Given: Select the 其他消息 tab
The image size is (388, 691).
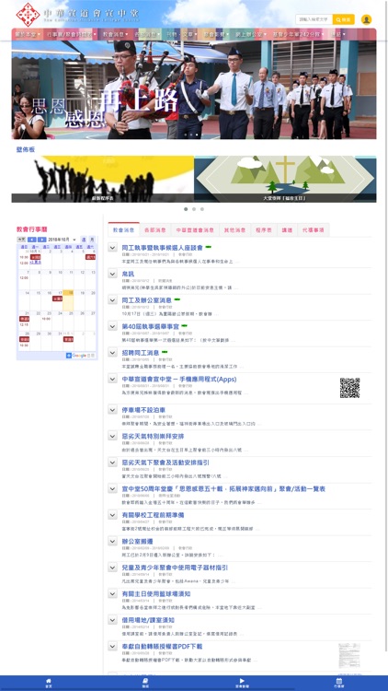Looking at the screenshot, I should [234, 230].
